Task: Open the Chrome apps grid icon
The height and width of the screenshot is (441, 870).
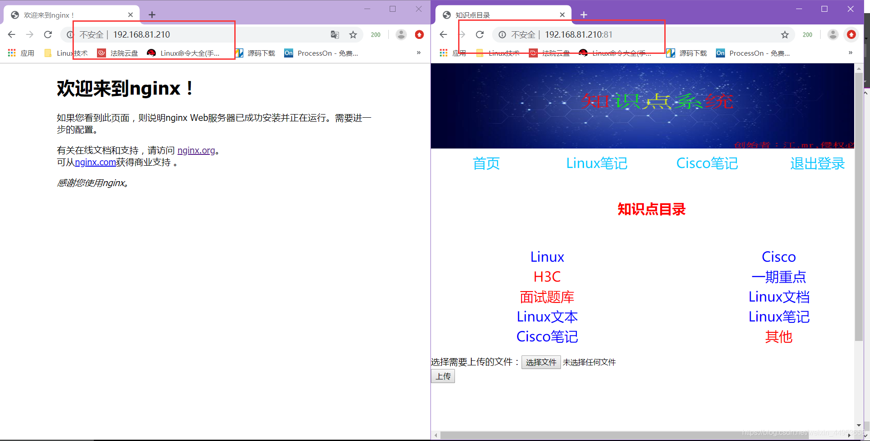Action: tap(11, 53)
